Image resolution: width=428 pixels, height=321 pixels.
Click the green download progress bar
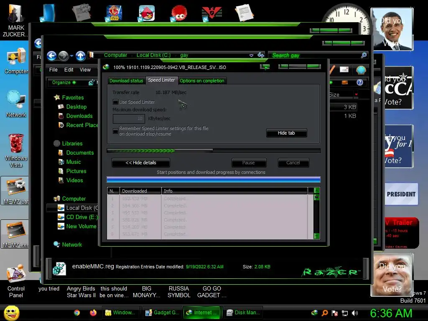click(214, 150)
